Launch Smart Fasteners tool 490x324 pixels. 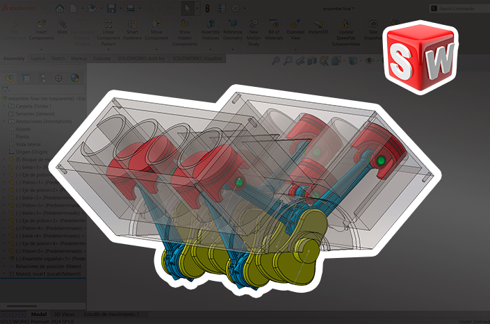132,30
